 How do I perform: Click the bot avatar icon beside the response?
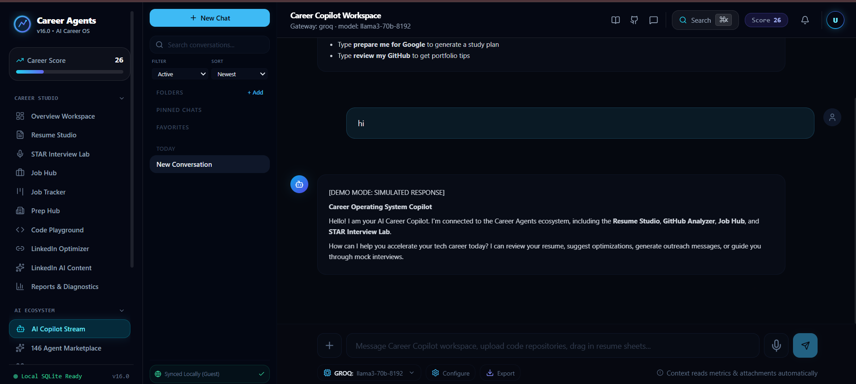299,184
